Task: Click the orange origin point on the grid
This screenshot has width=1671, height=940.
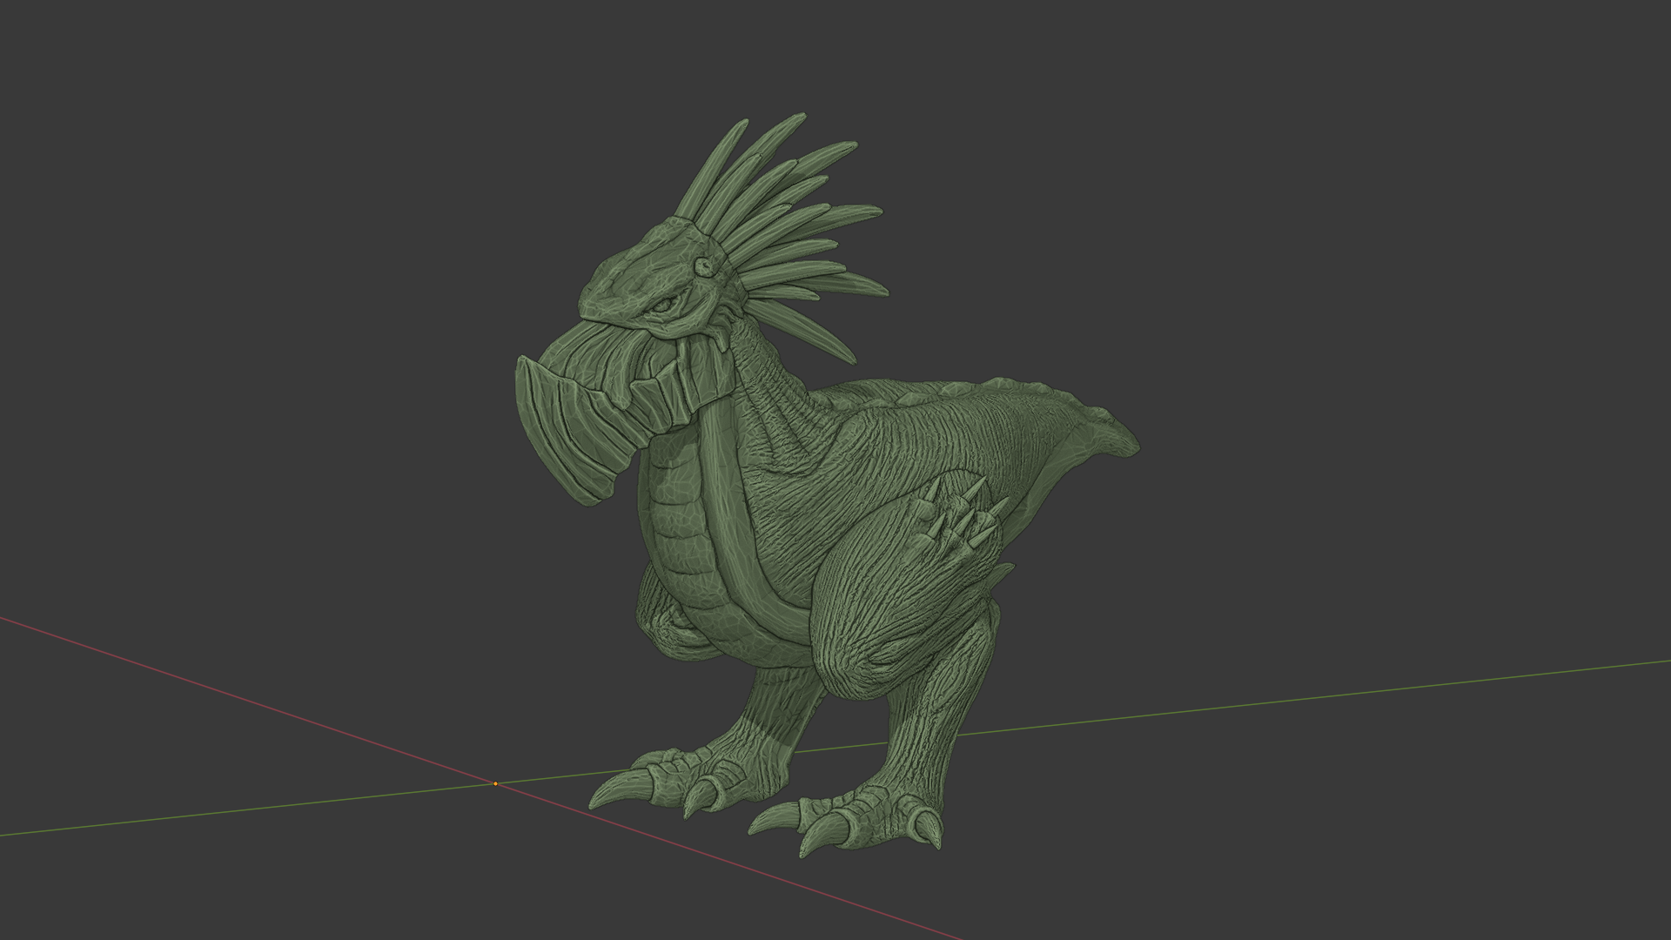Action: click(495, 783)
